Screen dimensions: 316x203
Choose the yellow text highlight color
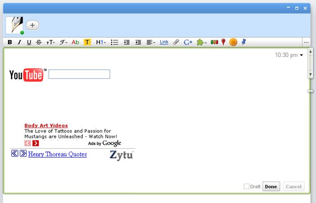(87, 42)
